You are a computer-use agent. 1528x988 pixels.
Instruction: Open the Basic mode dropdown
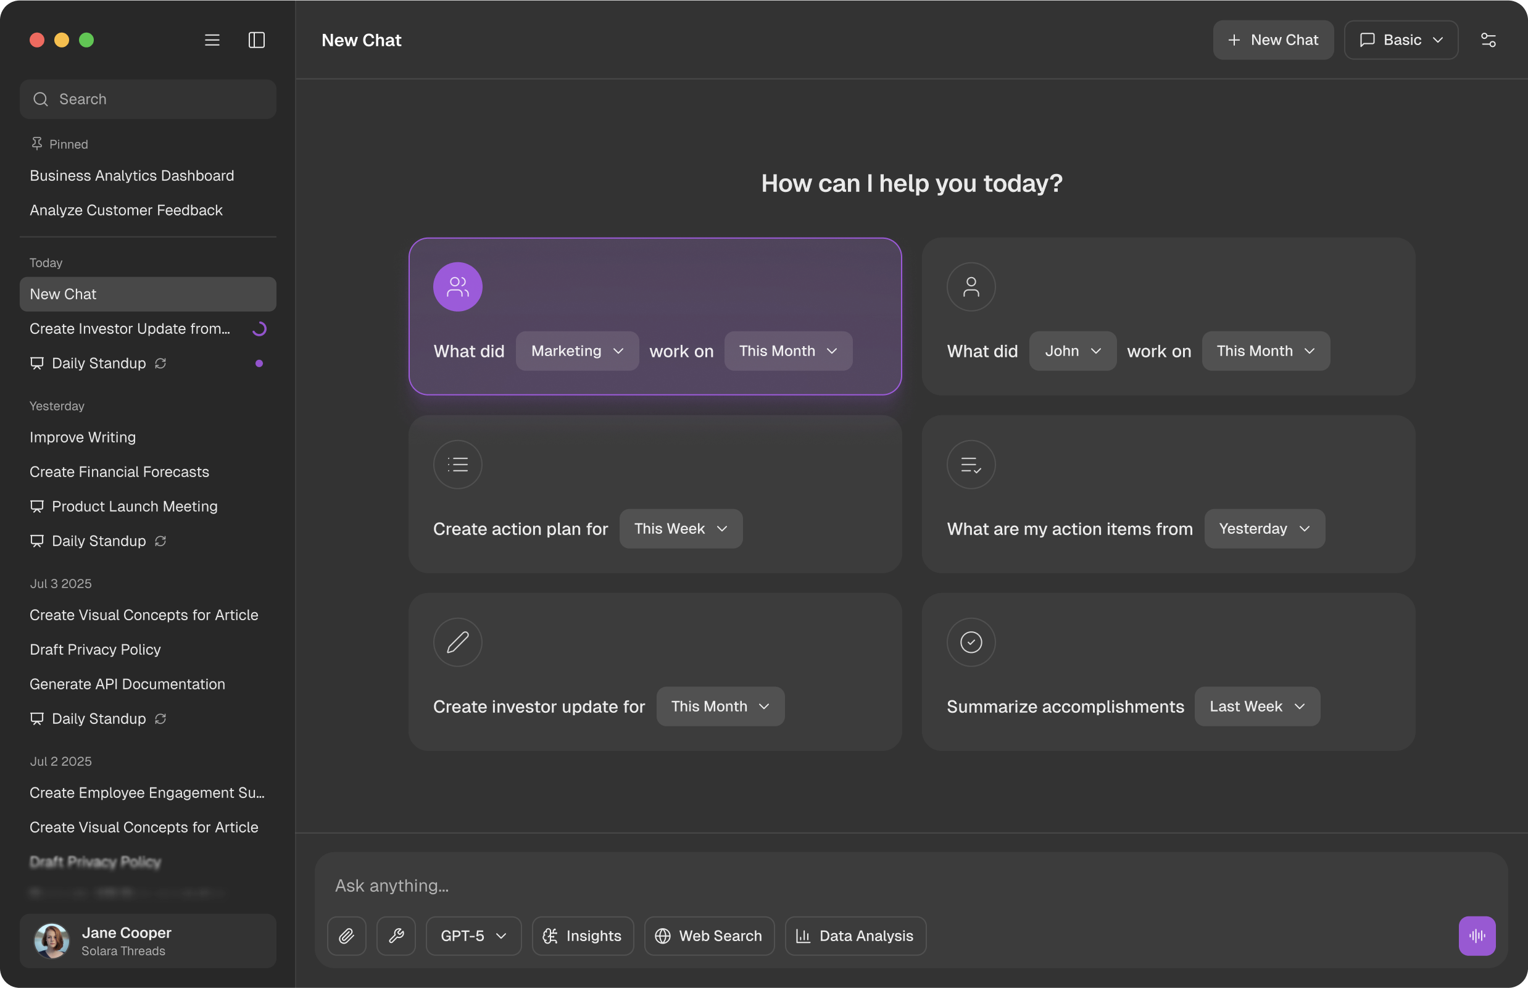[x=1401, y=39]
